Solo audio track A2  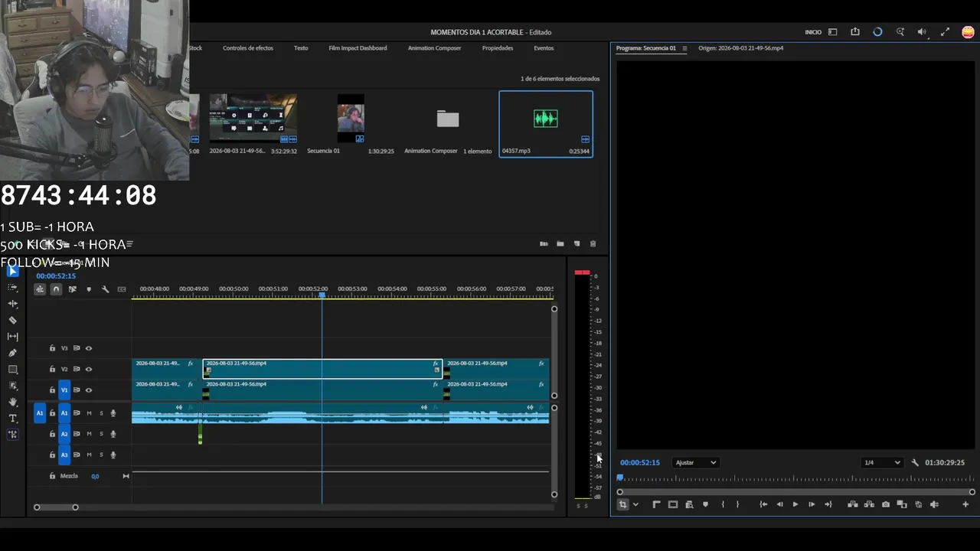tap(101, 434)
